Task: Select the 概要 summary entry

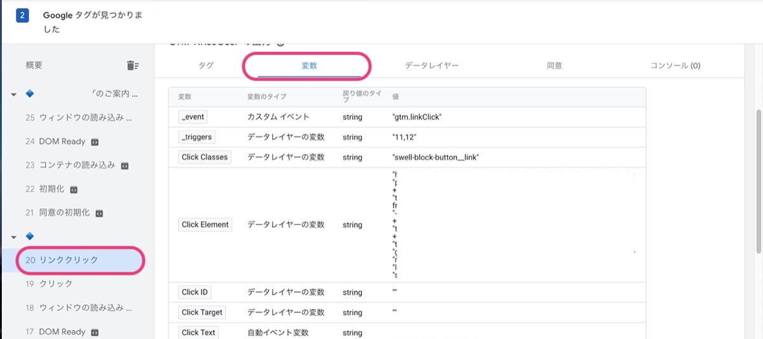Action: click(x=34, y=65)
